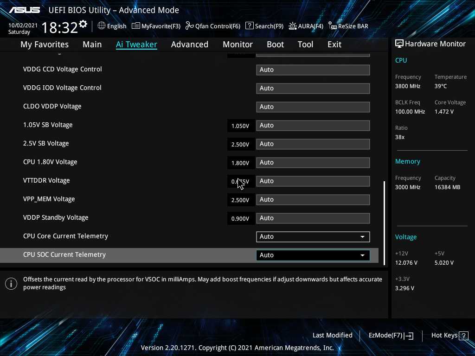Expand CPU Core Current Telemetry dropdown
The image size is (475, 356).
tap(313, 236)
